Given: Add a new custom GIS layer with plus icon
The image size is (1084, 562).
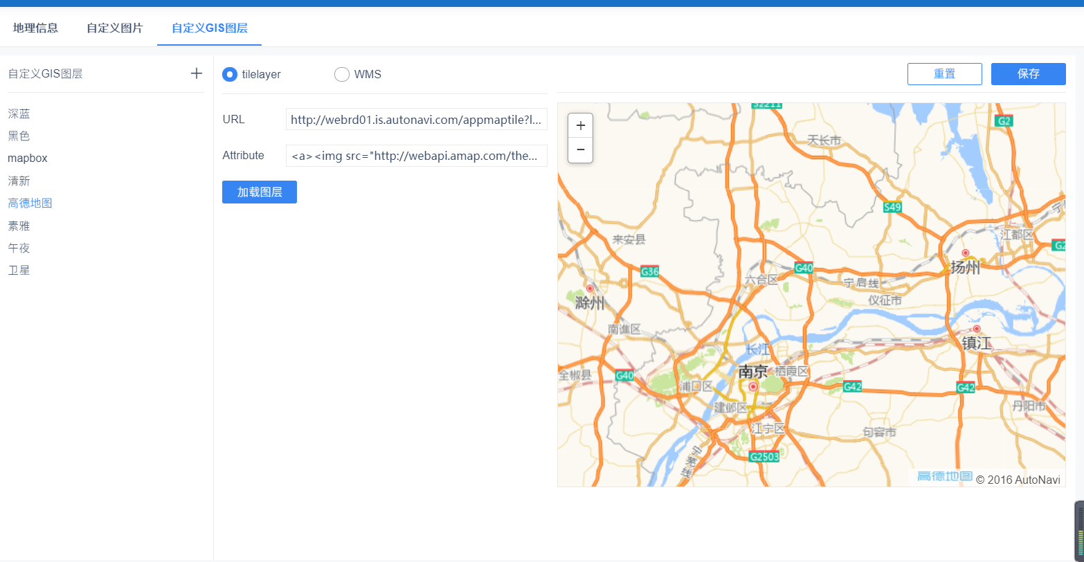Looking at the screenshot, I should coord(197,73).
